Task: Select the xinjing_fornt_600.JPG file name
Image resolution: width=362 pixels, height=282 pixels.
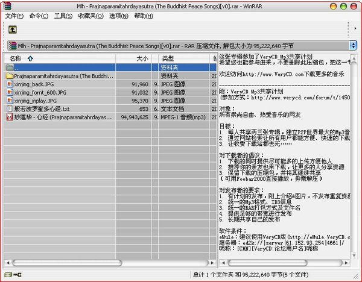Action: (x=40, y=92)
